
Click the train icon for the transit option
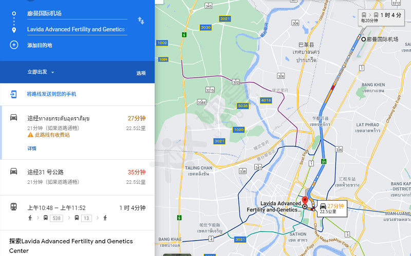pyautogui.click(x=14, y=207)
